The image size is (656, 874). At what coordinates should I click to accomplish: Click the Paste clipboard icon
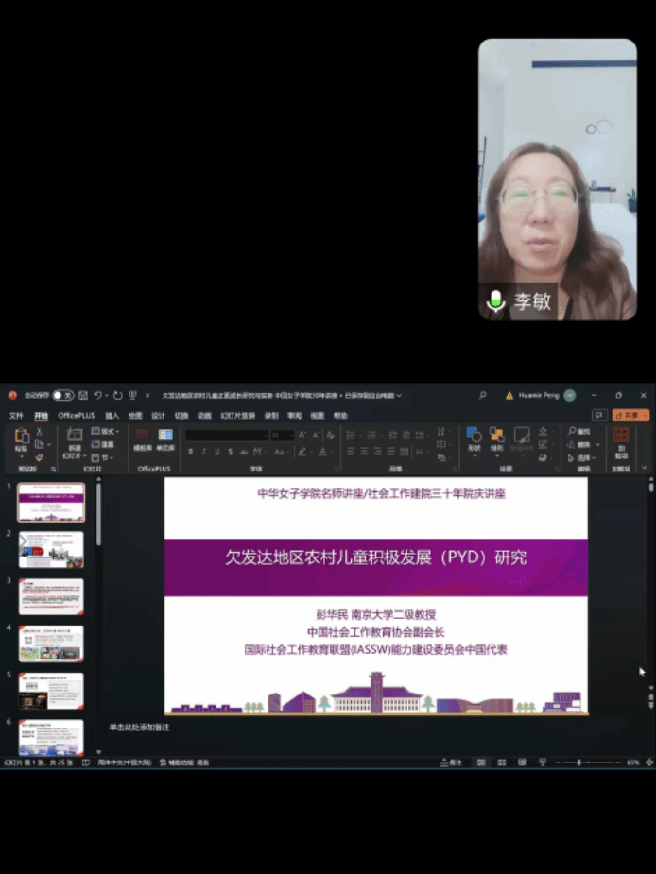(22, 438)
